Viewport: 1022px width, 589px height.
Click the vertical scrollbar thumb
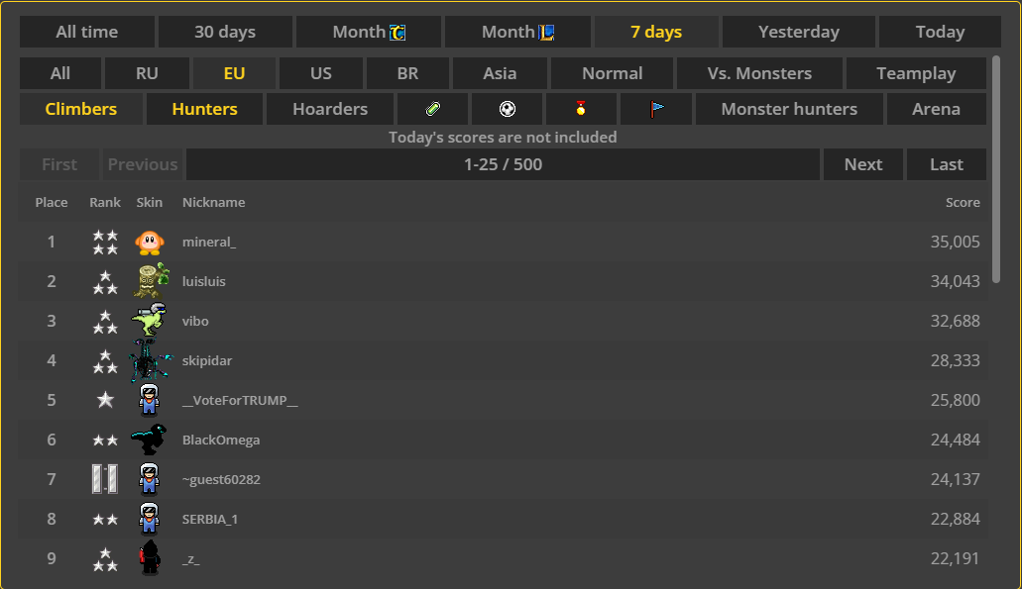(x=995, y=168)
